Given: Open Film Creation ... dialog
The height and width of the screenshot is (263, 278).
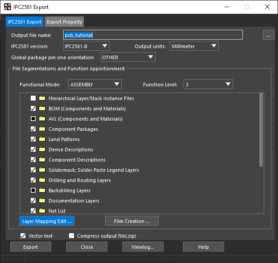Looking at the screenshot, I should 132,221.
